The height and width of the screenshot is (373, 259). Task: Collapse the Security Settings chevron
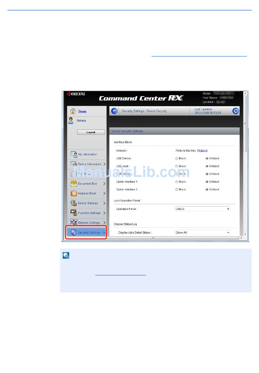[104, 233]
